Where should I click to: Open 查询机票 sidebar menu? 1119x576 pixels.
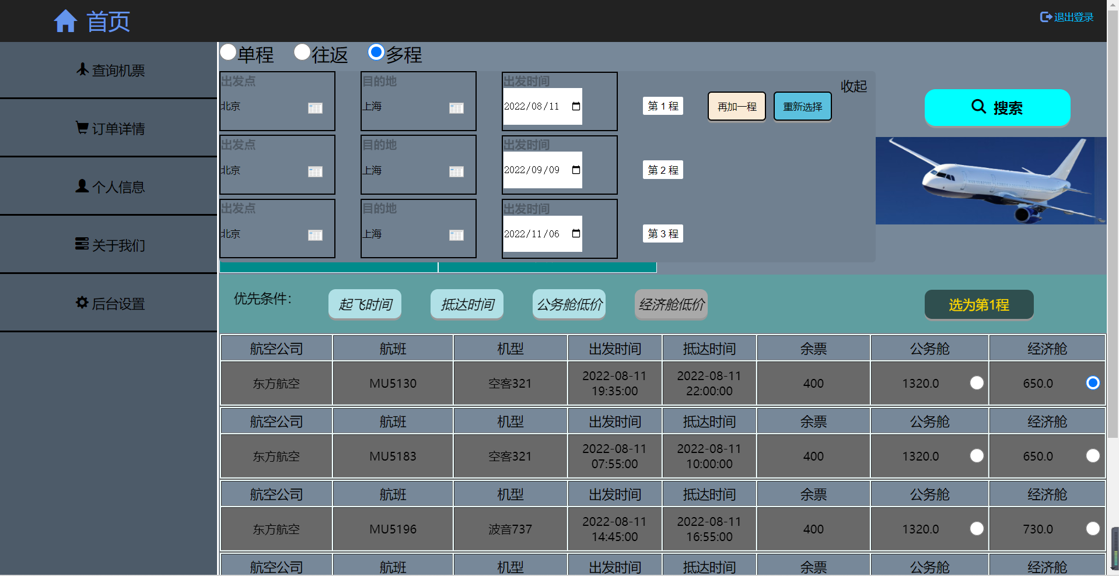[x=109, y=70]
